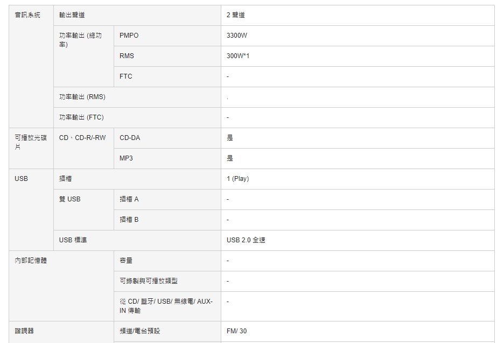
Task: Select the USB 2.0 全速 value
Action: (x=246, y=240)
